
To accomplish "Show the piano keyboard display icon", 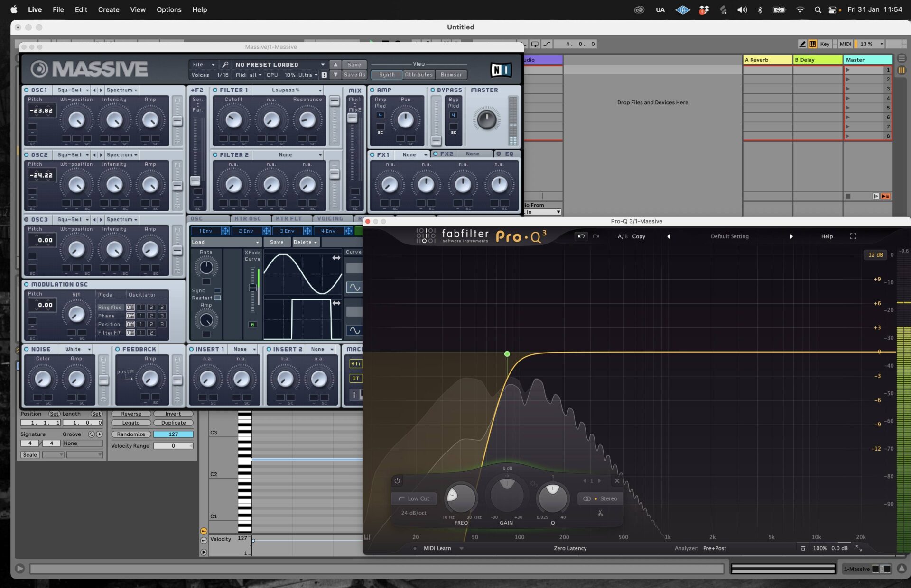I will coord(367,537).
